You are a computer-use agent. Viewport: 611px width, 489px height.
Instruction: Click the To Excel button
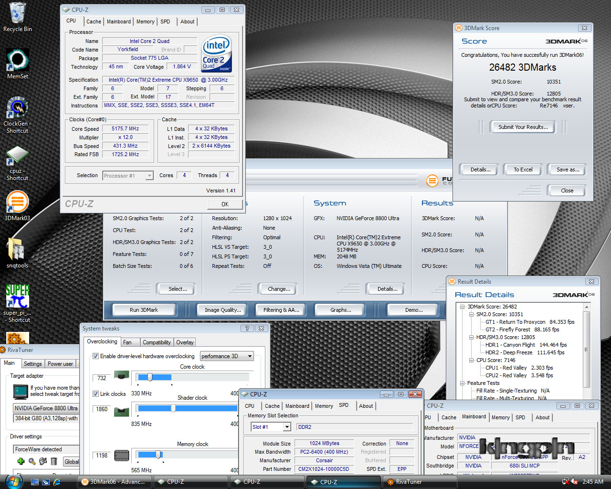[523, 170]
